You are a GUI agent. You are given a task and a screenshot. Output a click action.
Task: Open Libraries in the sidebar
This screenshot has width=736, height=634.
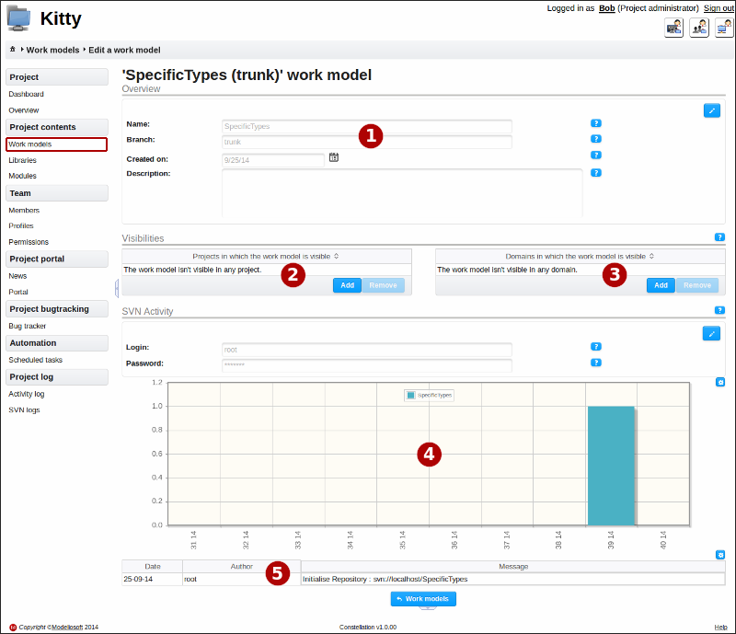(22, 160)
